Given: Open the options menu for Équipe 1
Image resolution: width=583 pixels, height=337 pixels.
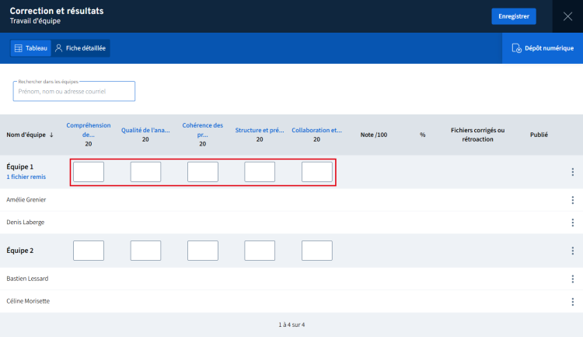Looking at the screenshot, I should [572, 172].
